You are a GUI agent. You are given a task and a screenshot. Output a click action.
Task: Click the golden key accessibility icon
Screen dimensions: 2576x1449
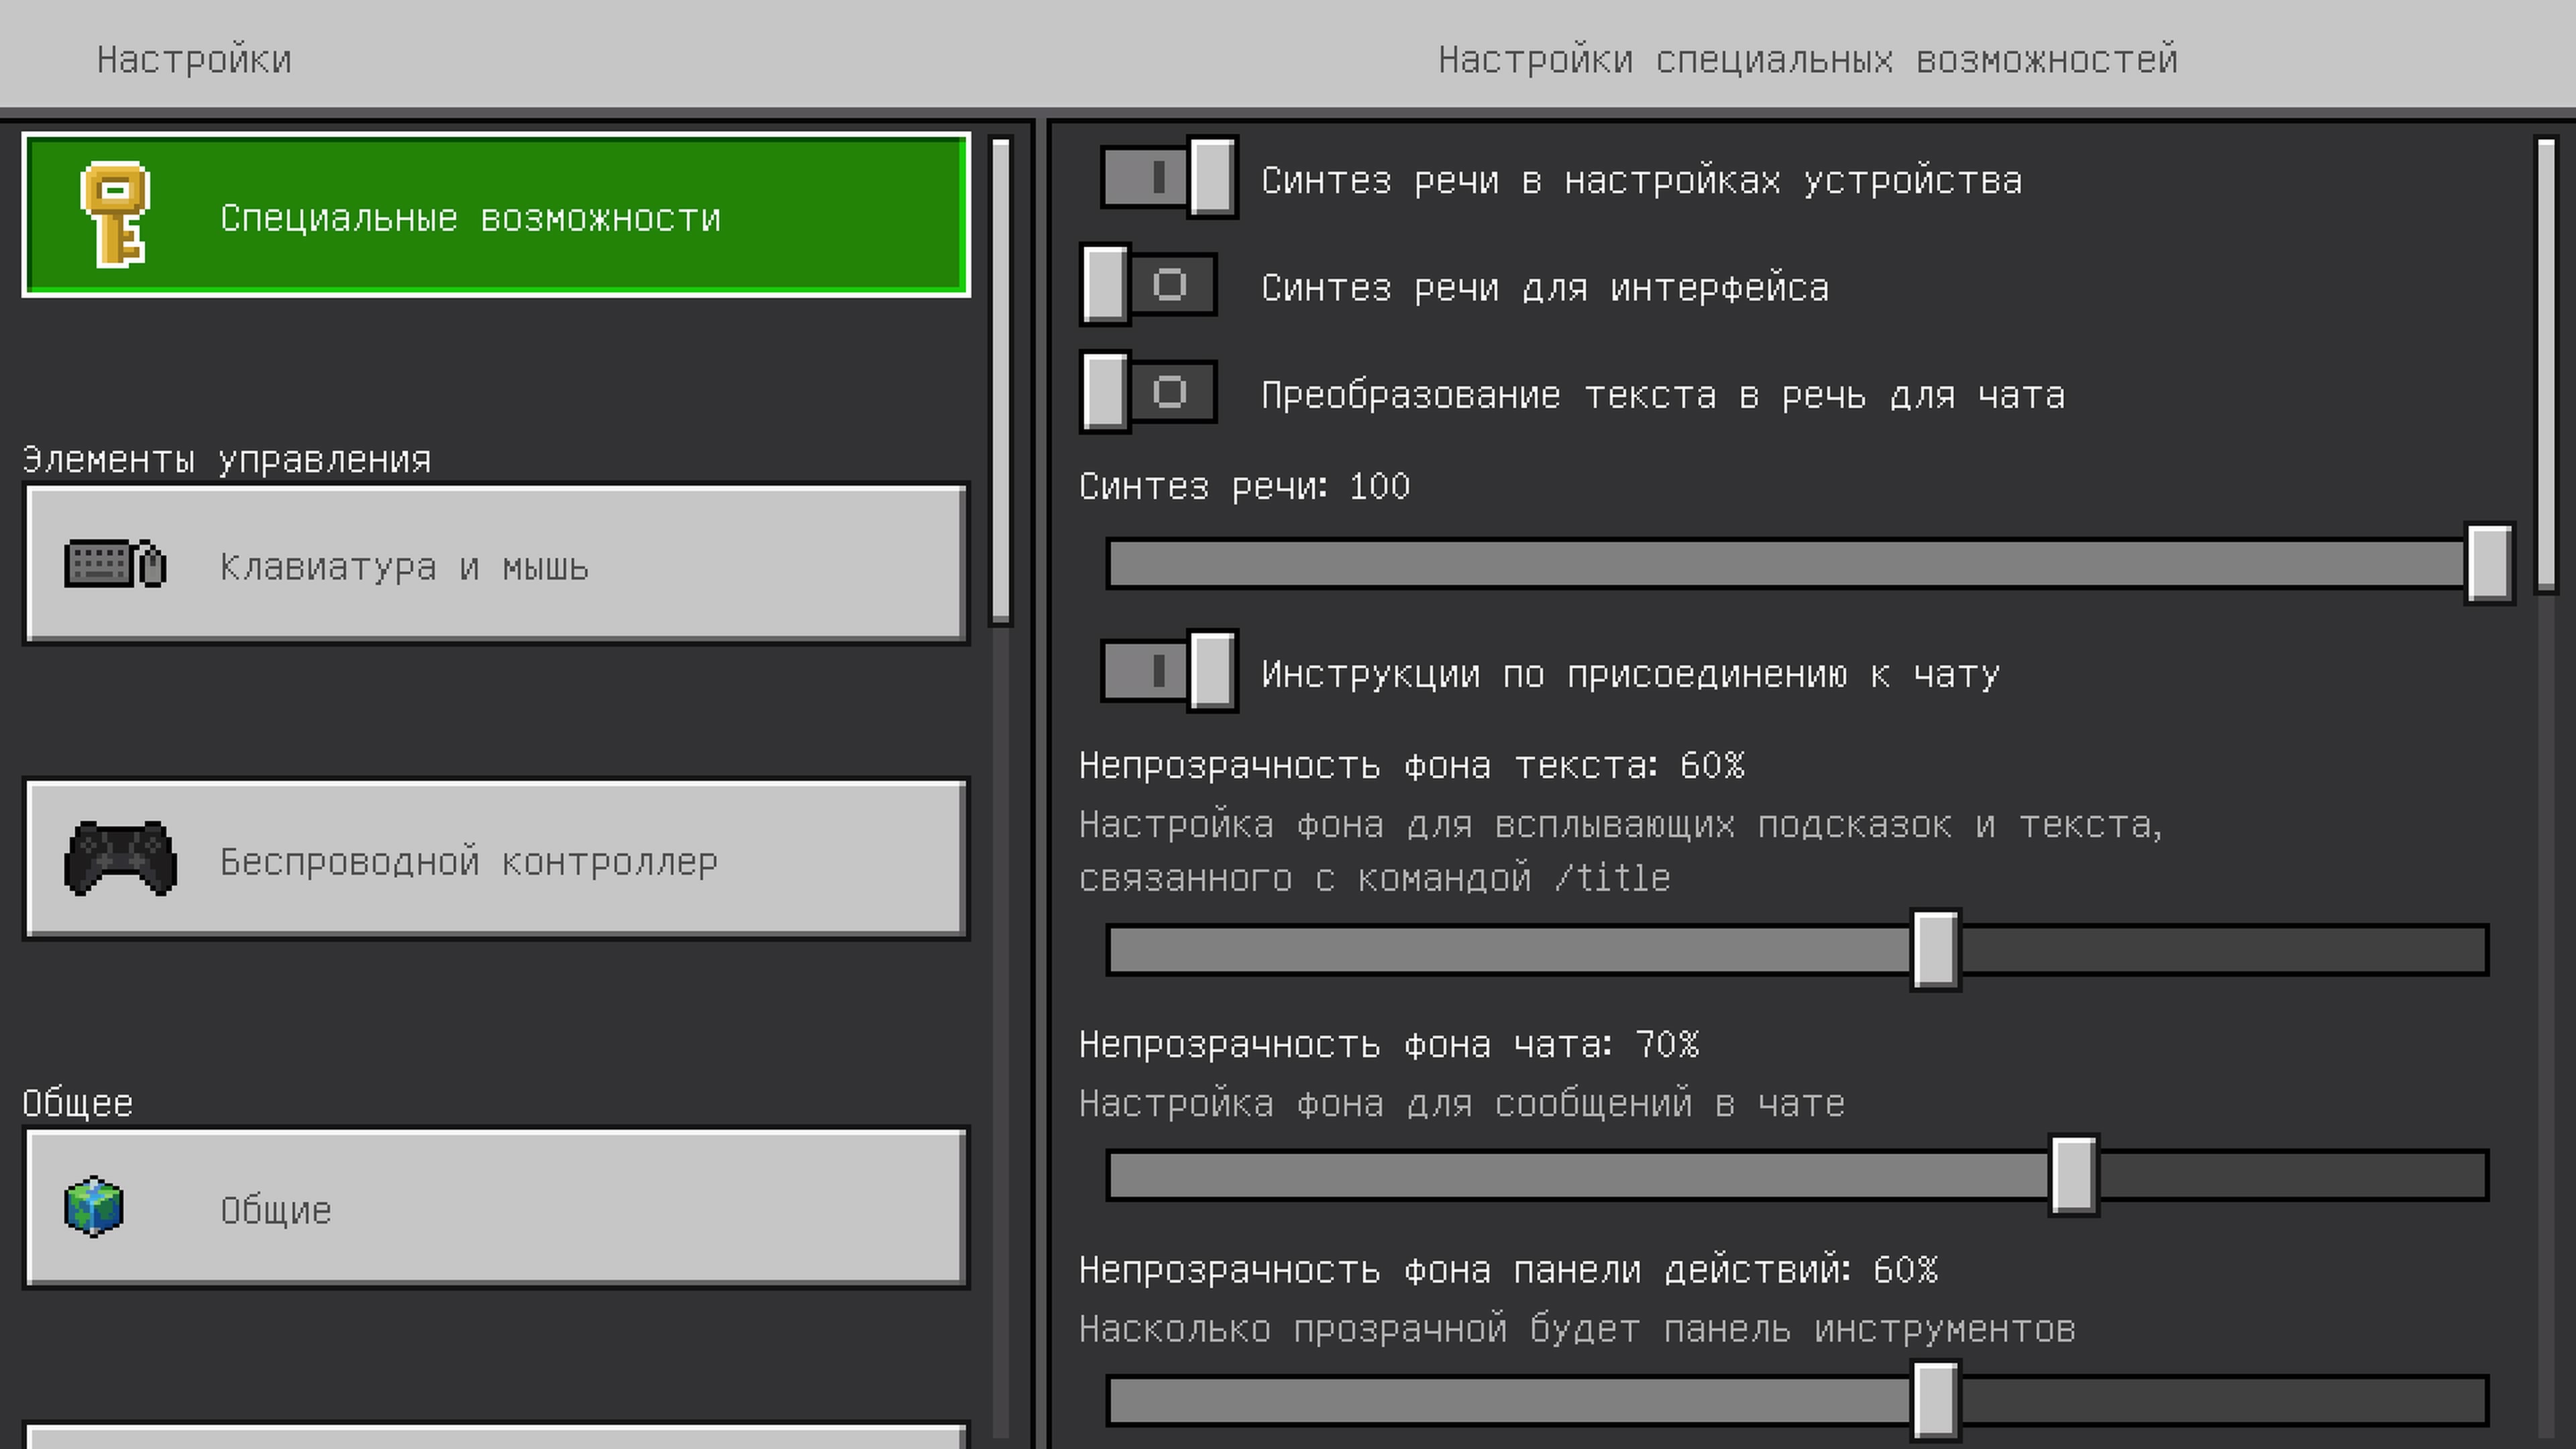click(115, 214)
